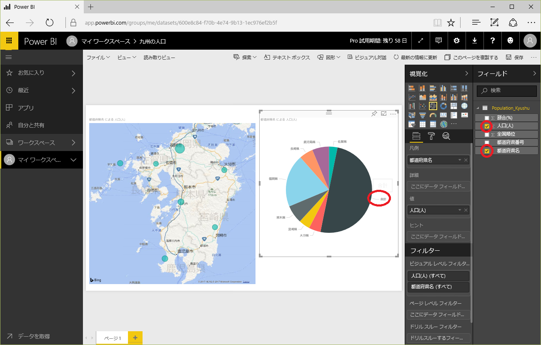The height and width of the screenshot is (345, 541).
Task: Switch to 読み取りビュー
Action: click(x=159, y=58)
